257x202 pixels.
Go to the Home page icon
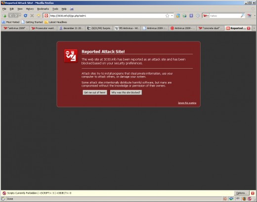coord(39,16)
